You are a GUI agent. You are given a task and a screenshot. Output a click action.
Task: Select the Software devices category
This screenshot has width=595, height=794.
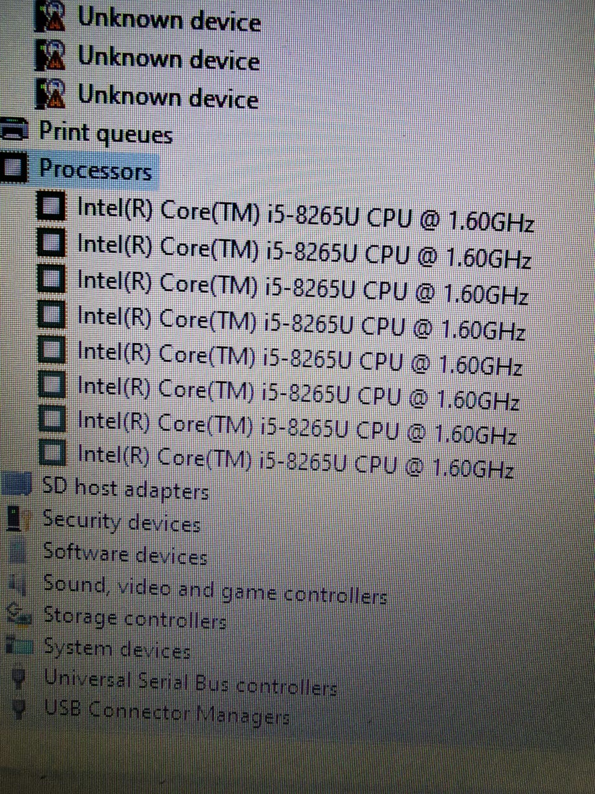(x=125, y=553)
